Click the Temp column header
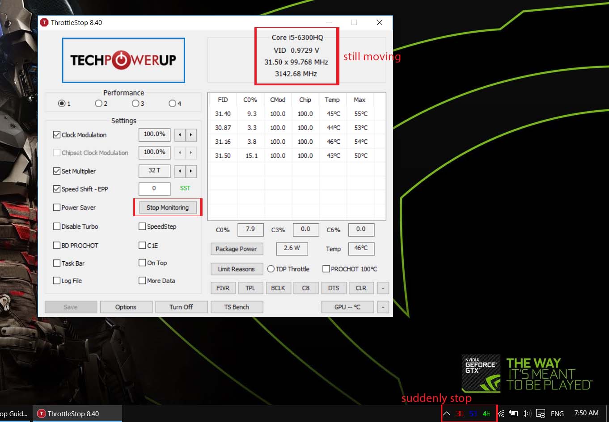The height and width of the screenshot is (422, 609). [332, 100]
